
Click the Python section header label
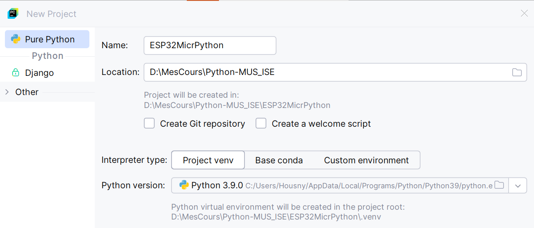tap(48, 56)
